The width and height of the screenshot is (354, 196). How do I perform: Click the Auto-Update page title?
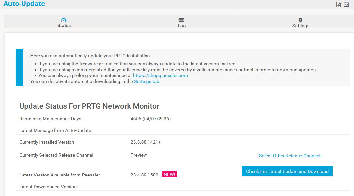(x=24, y=4)
